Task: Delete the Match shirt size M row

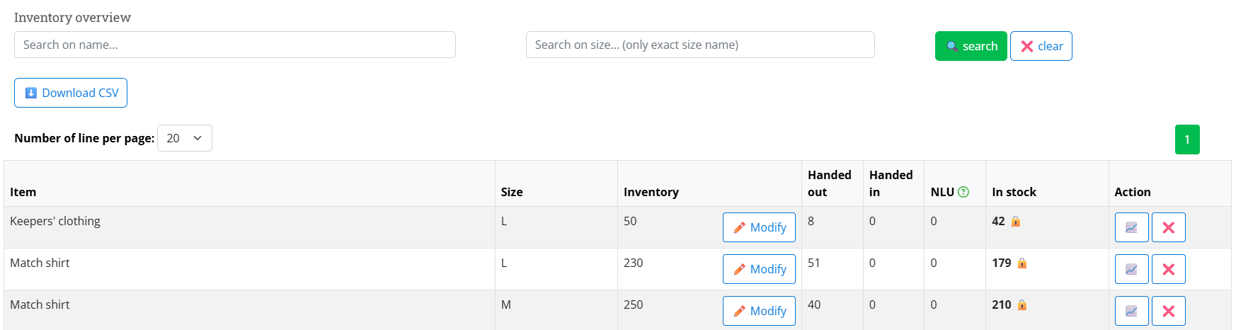Action: point(1168,311)
